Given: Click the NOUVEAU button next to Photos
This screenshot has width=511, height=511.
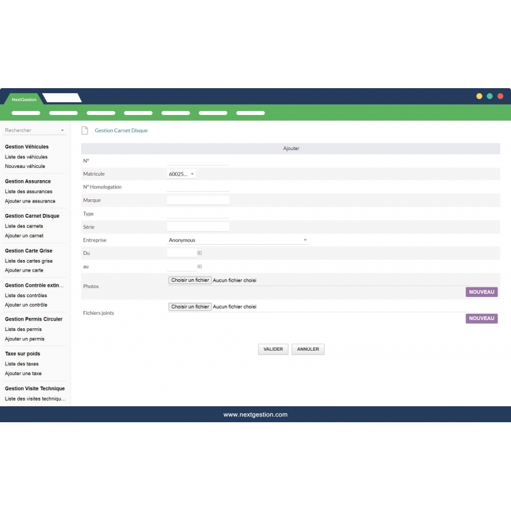Looking at the screenshot, I should 482,292.
